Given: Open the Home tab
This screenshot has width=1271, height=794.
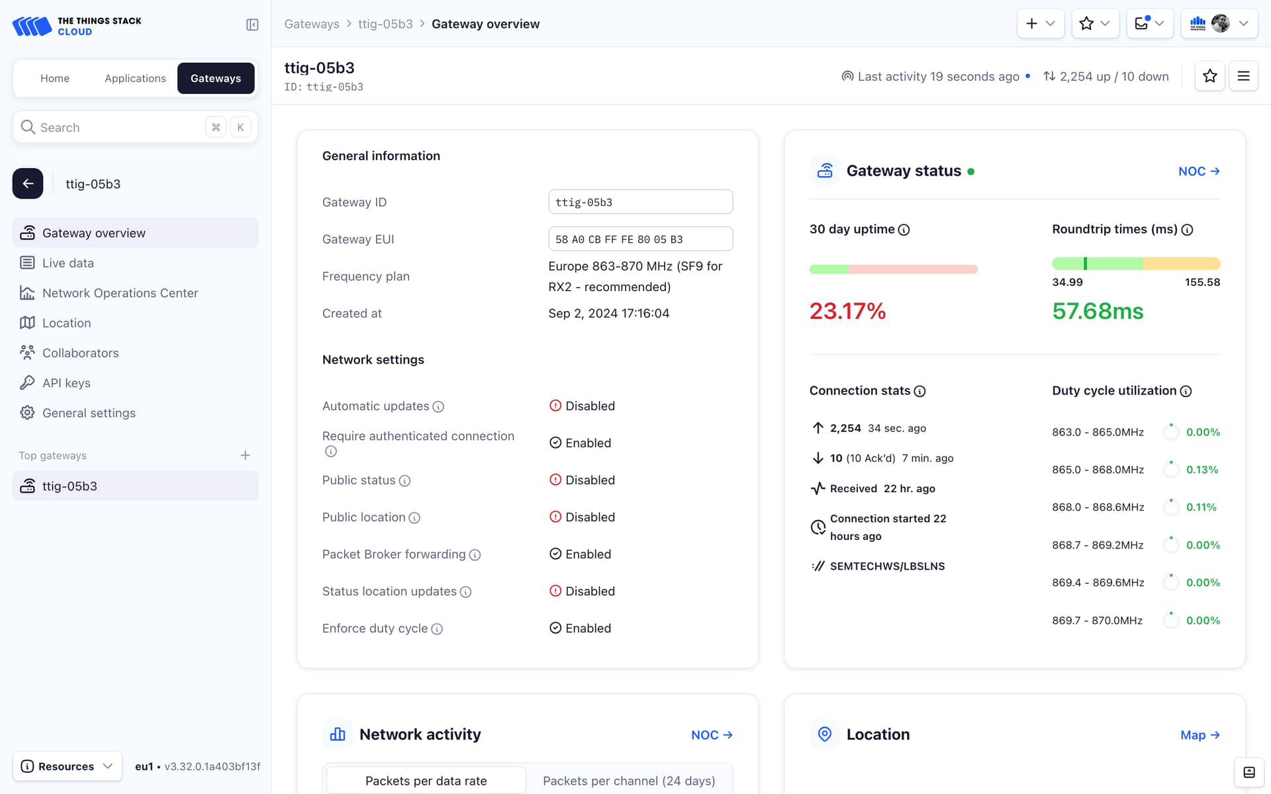Looking at the screenshot, I should [x=55, y=78].
